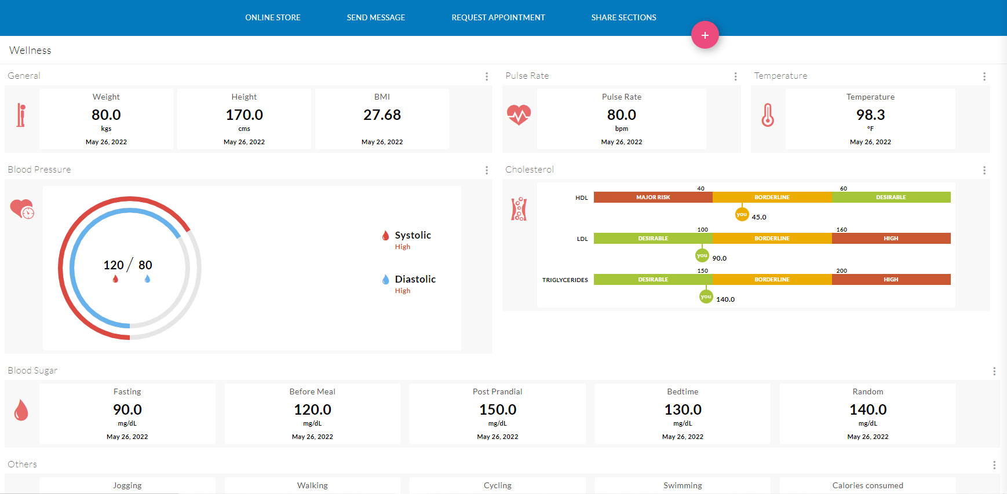Click the red Systolic drop legend icon

[x=385, y=235]
